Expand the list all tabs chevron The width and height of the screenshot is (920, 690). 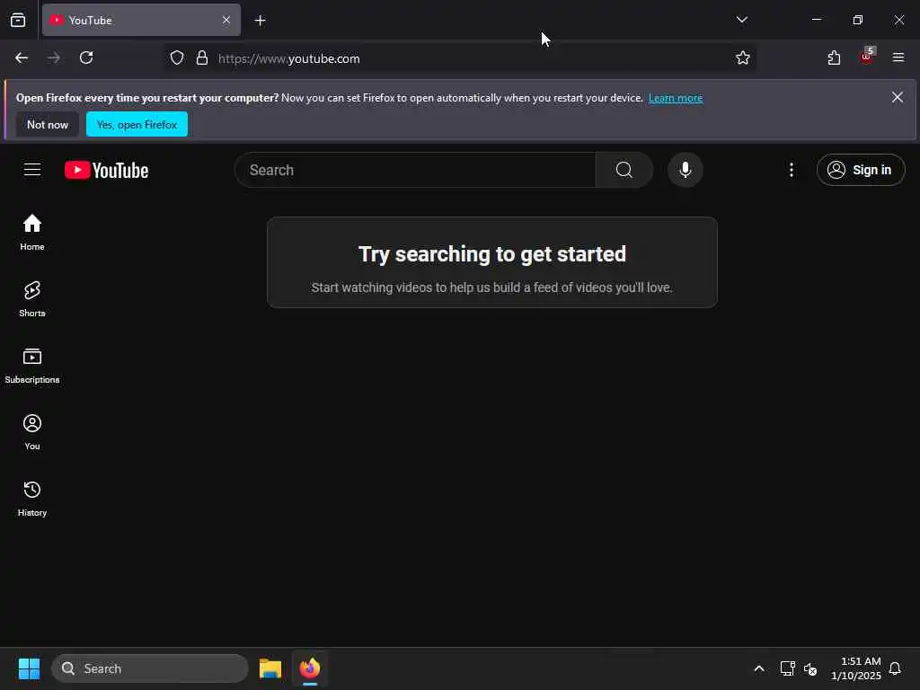[x=741, y=20]
